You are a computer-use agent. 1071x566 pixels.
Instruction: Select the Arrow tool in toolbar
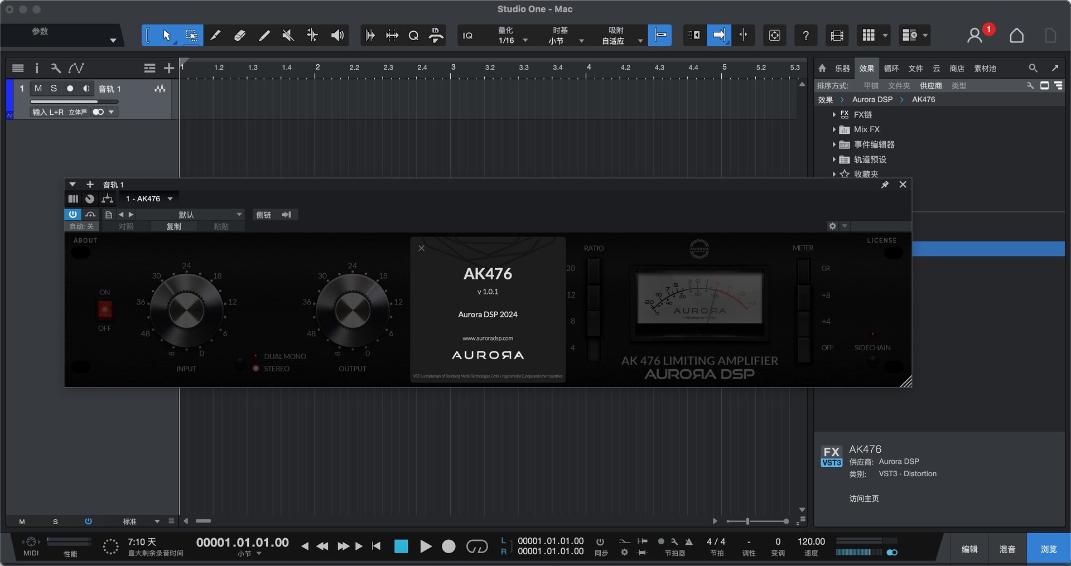(167, 36)
